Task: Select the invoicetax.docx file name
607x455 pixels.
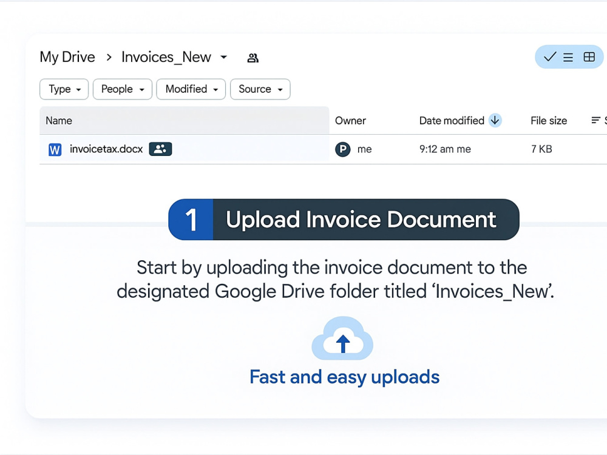Action: pos(106,149)
